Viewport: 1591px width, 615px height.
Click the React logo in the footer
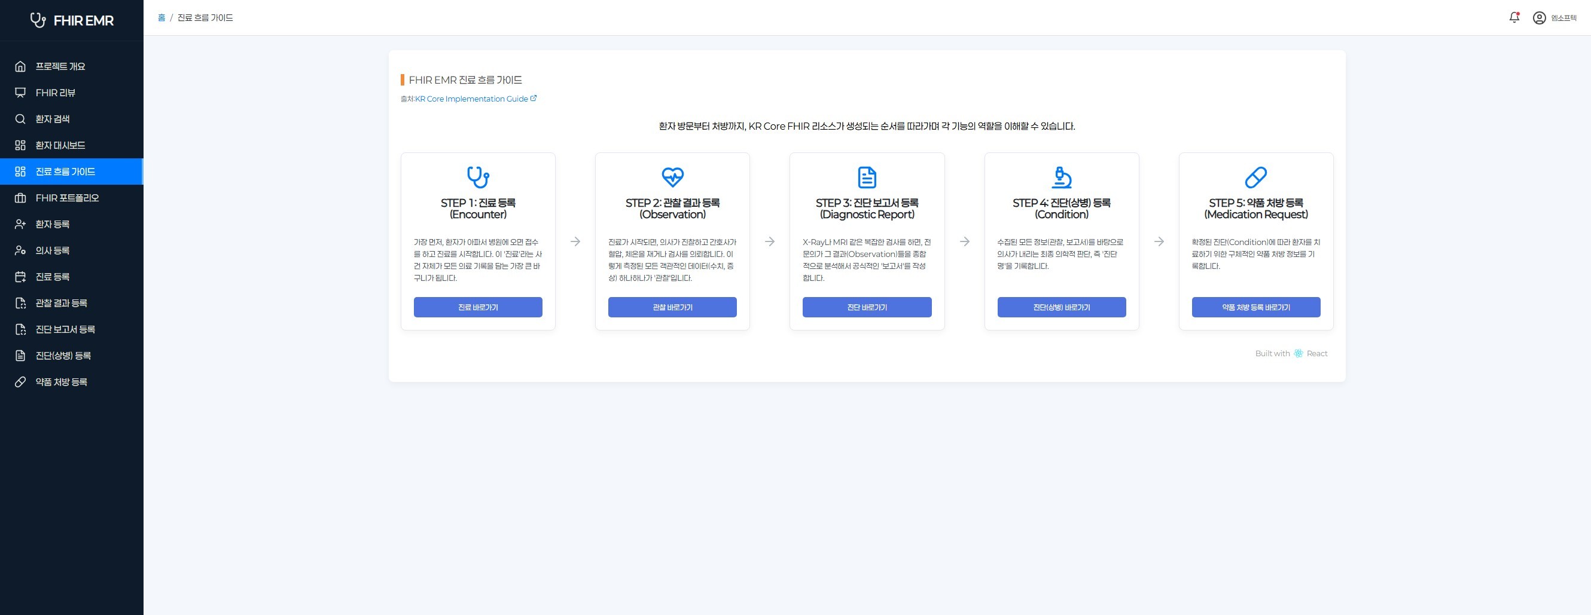[x=1299, y=353]
